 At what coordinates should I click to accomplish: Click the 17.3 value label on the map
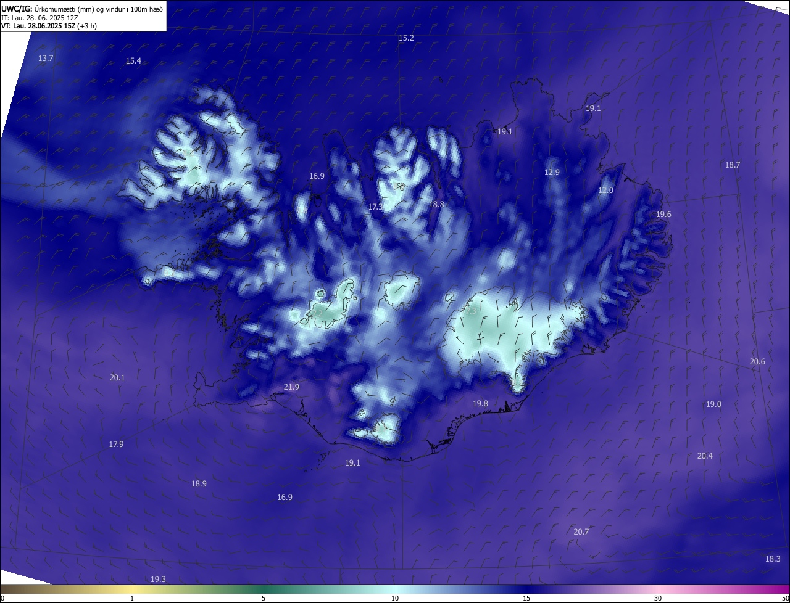375,207
